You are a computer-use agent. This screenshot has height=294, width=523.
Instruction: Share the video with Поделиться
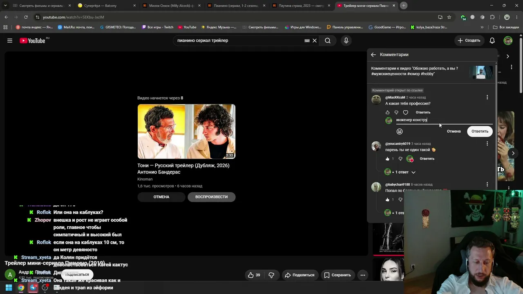pyautogui.click(x=299, y=275)
